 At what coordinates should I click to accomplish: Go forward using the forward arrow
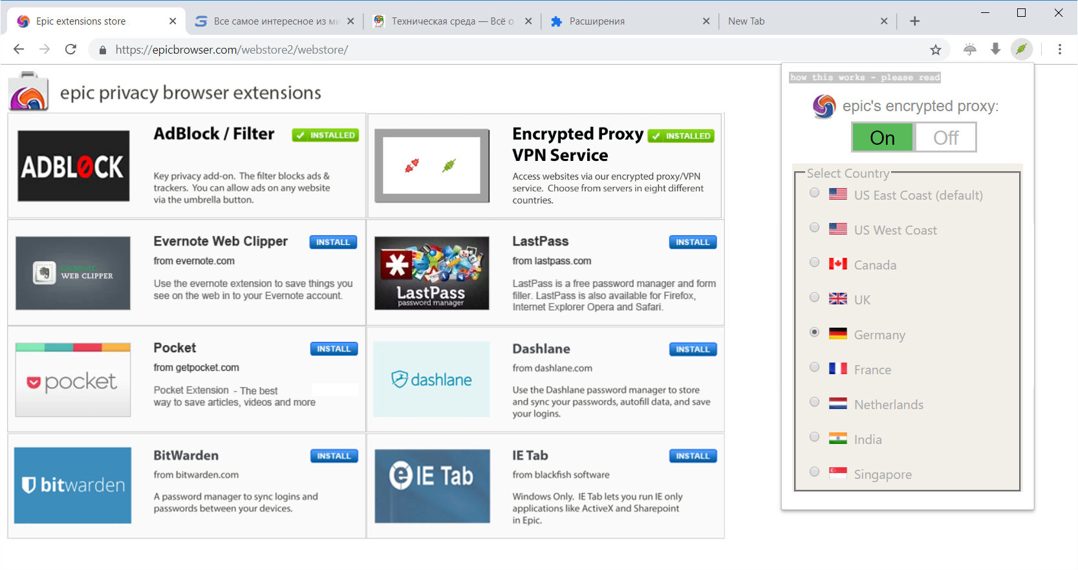45,49
